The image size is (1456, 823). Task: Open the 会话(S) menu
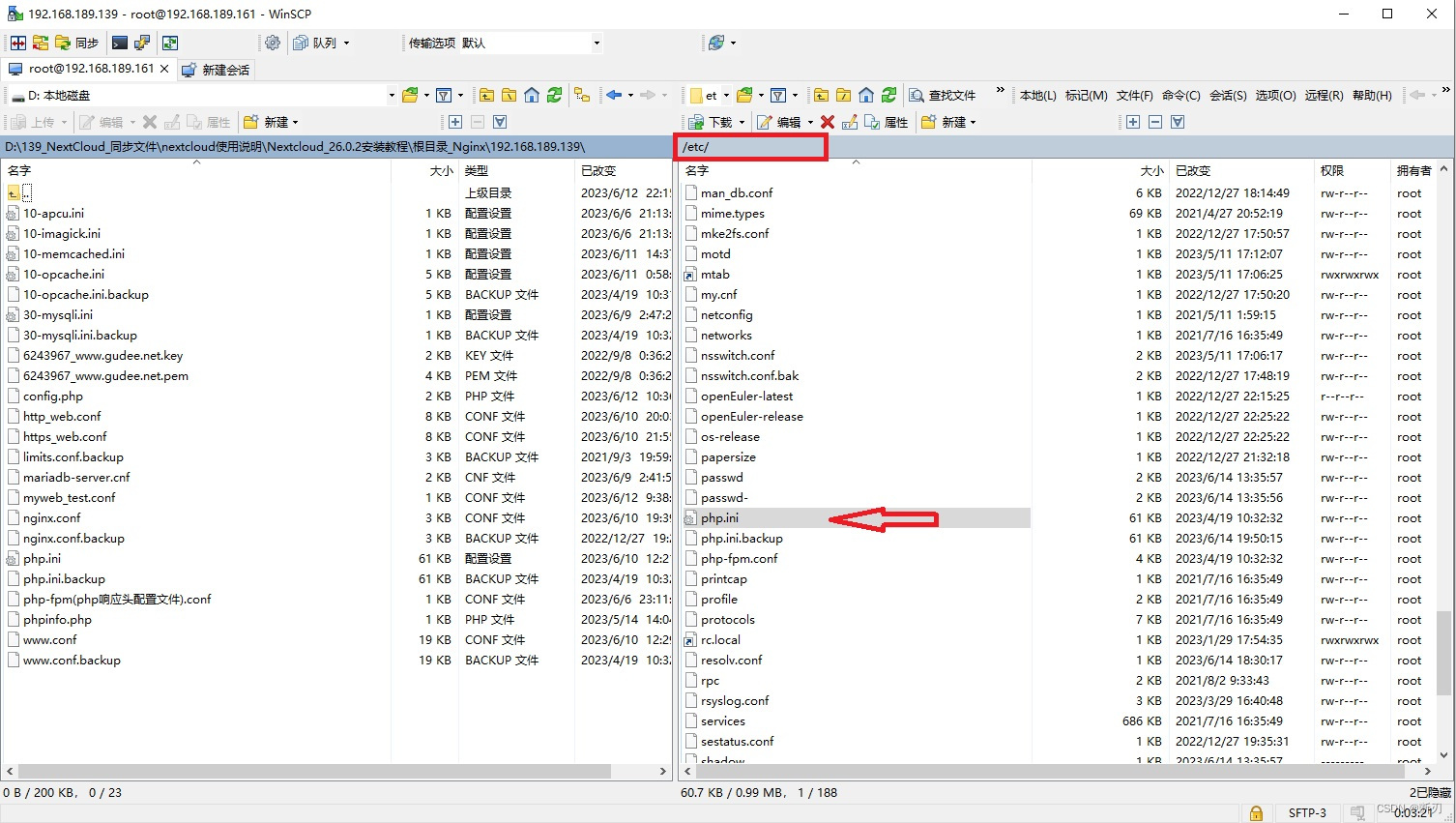(x=1228, y=95)
